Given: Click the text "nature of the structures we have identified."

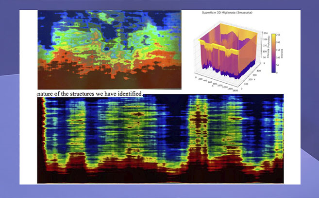Looking at the screenshot, I should pos(89,93).
